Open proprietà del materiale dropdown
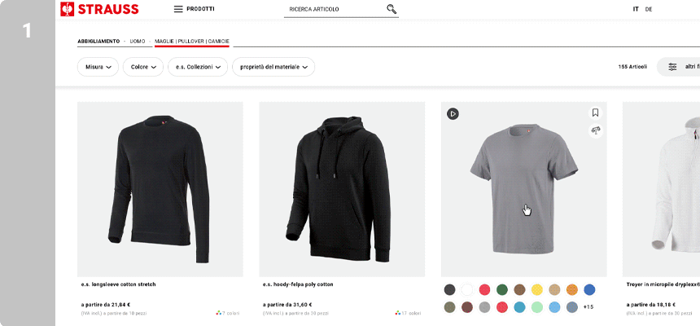Screen dimensions: 700x326 pyautogui.click(x=273, y=67)
